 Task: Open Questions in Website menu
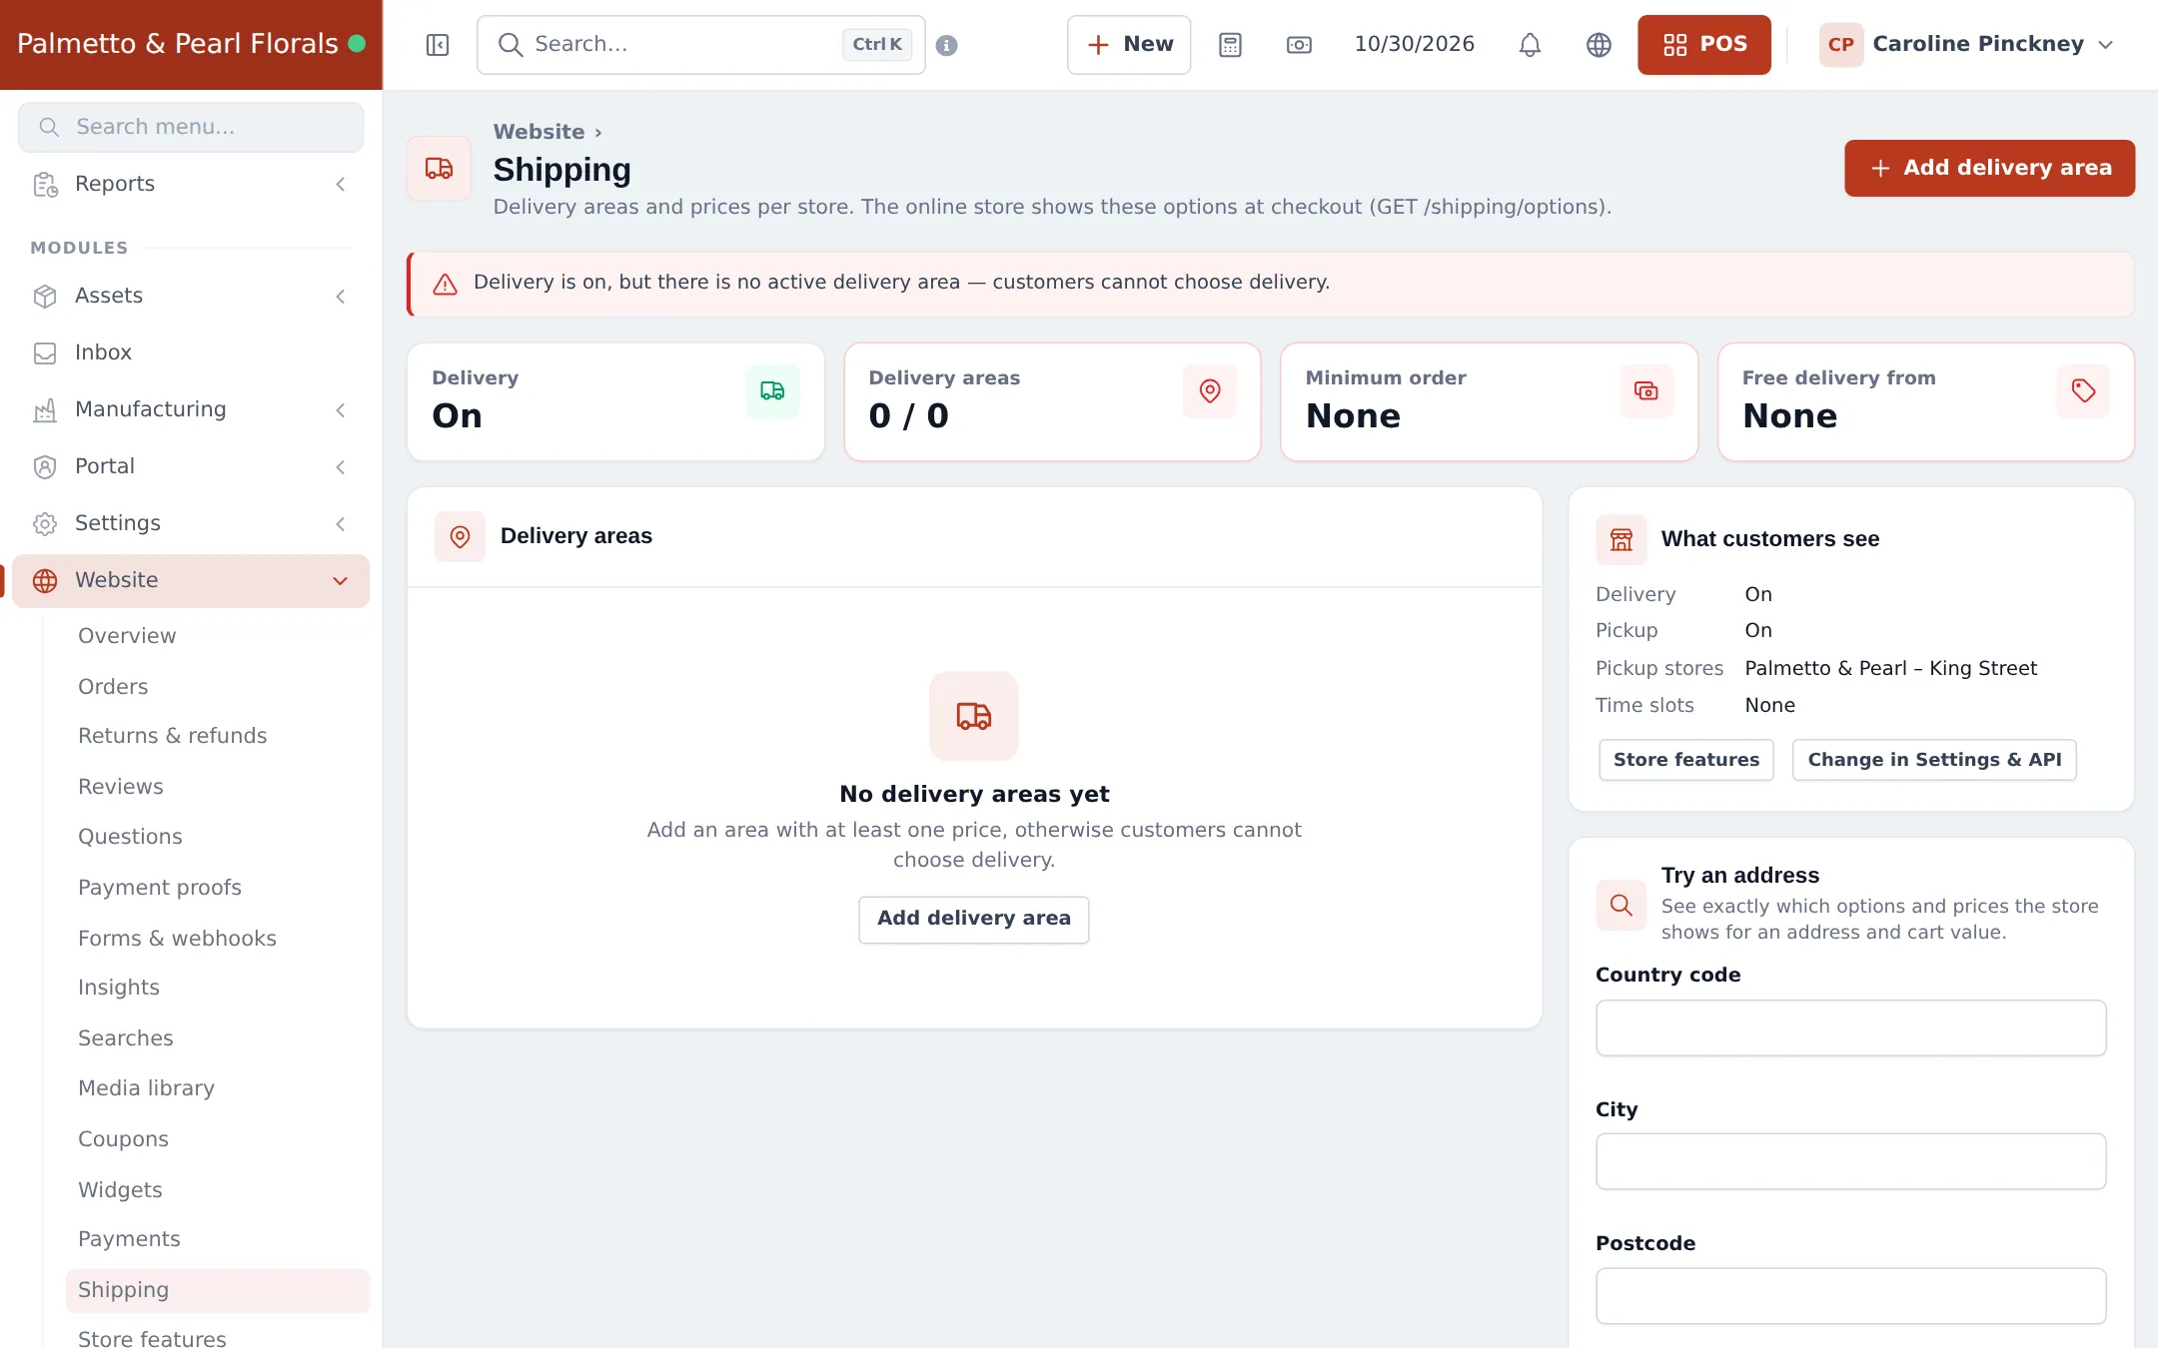point(130,837)
